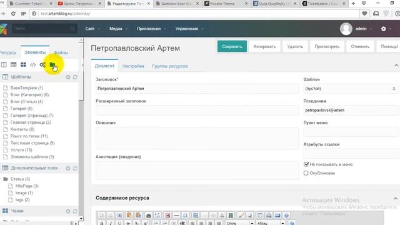The image size is (400, 225).
Task: Click the superscript button in the editor
Action: pos(146,223)
